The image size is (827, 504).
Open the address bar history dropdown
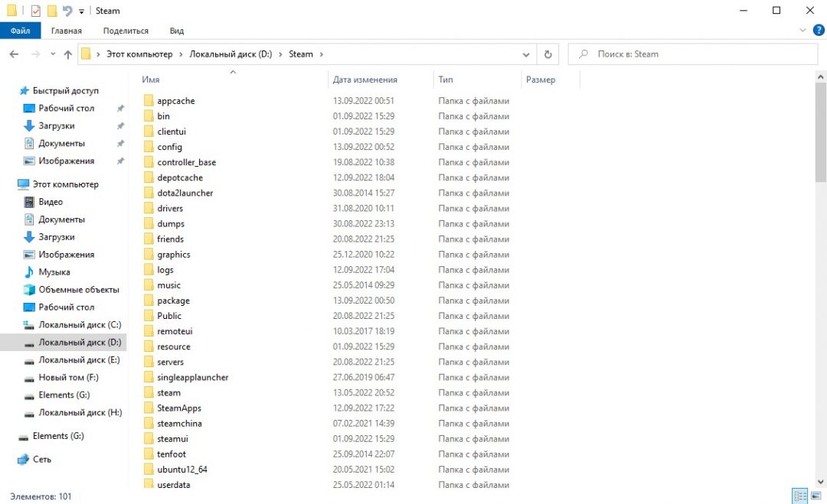[x=526, y=54]
